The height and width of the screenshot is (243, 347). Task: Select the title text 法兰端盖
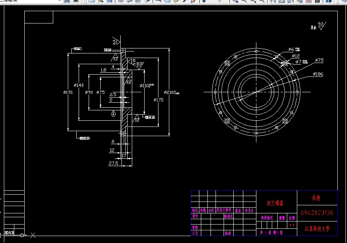point(275,203)
